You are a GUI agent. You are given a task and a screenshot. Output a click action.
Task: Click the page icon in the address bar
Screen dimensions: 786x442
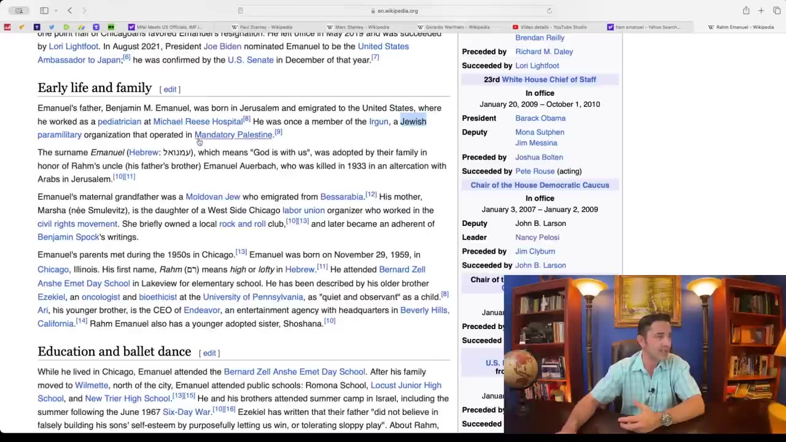pos(241,10)
